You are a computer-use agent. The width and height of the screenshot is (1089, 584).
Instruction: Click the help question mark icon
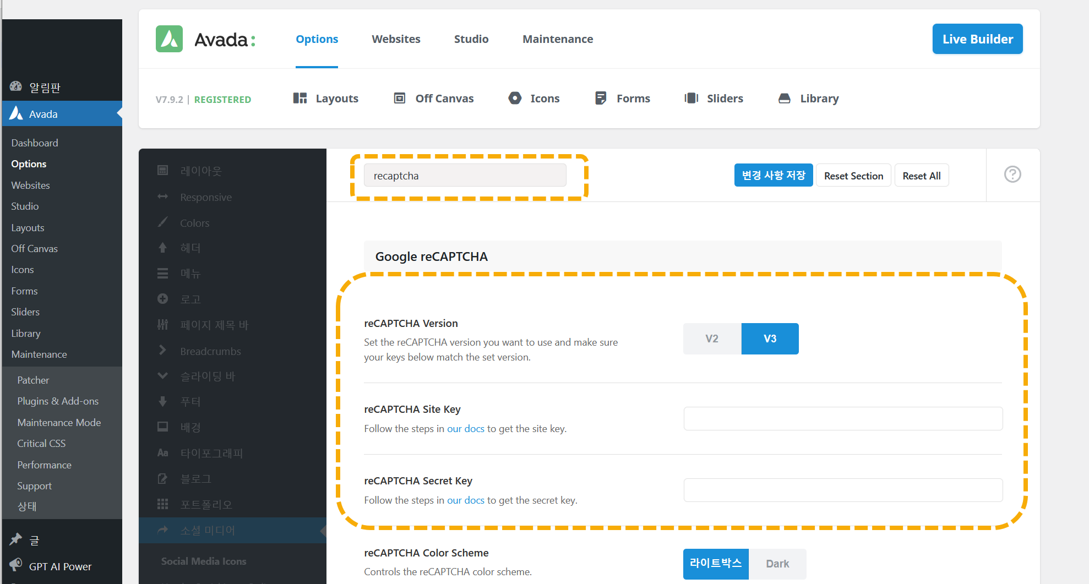pos(1012,174)
